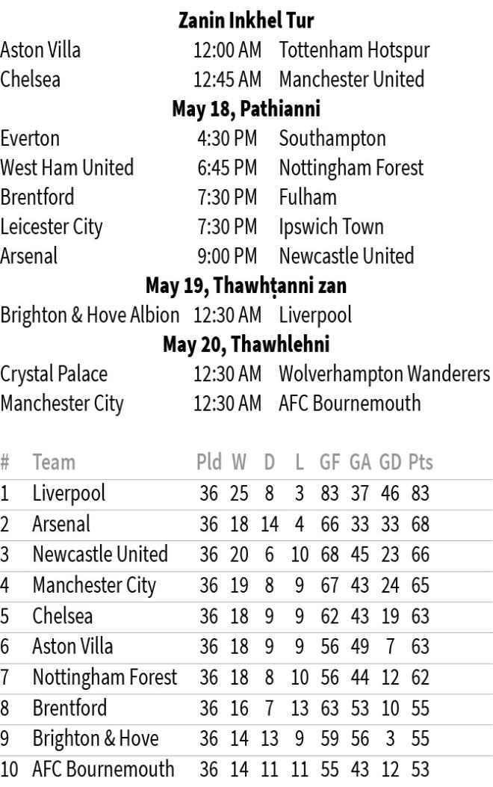Click the GD column header in table
Image resolution: width=493 pixels, height=787 pixels.
(390, 463)
